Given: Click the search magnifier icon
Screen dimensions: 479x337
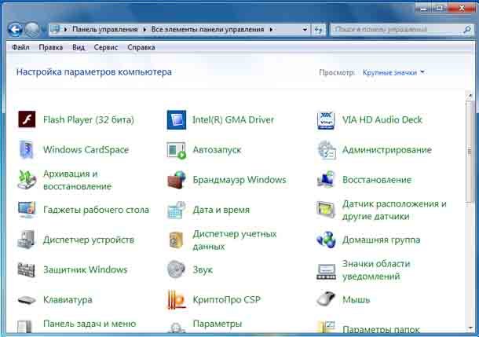Looking at the screenshot, I should pyautogui.click(x=466, y=30).
